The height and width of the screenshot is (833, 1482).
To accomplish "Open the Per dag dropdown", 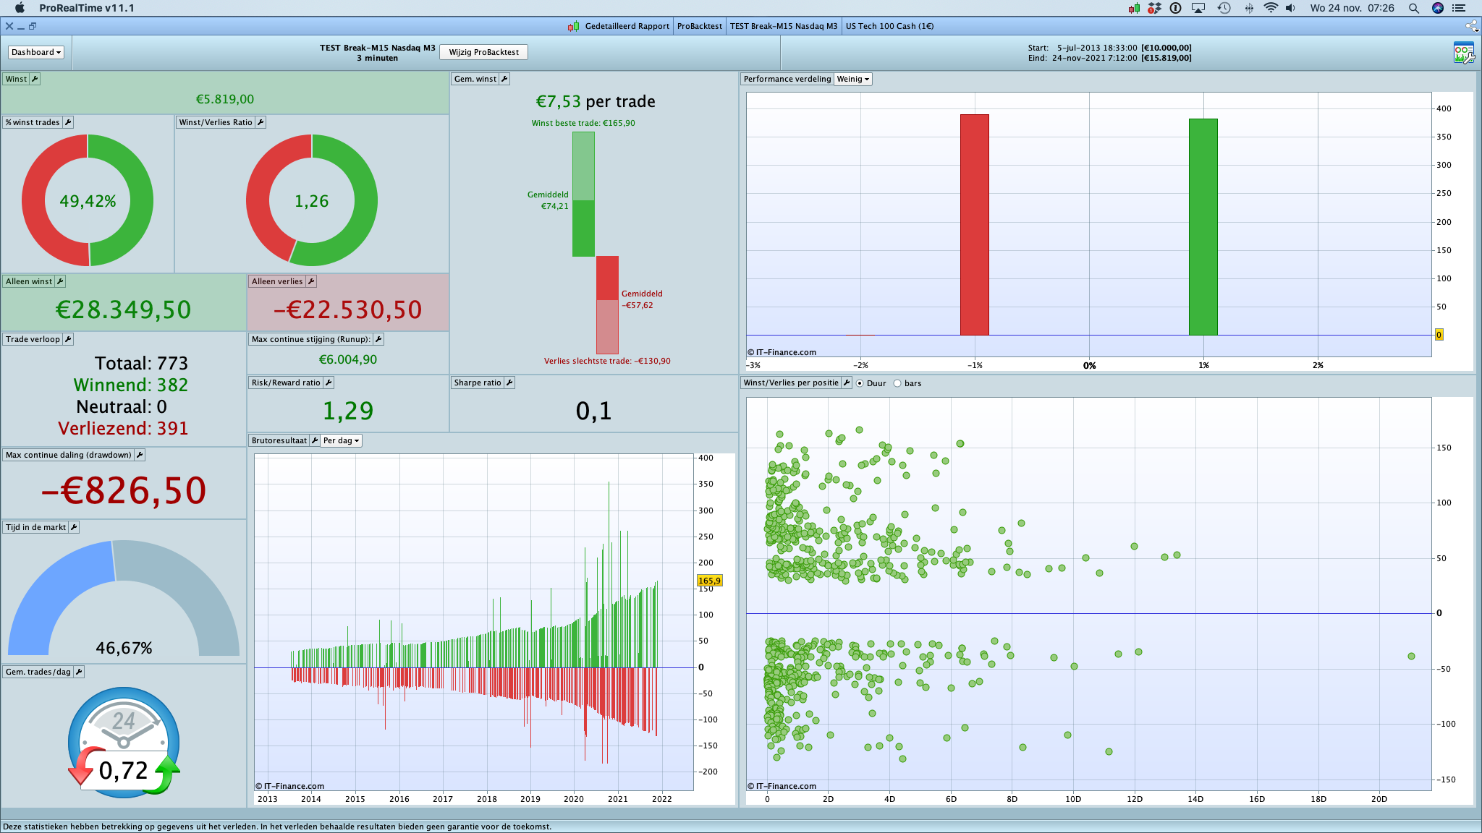I will coord(341,440).
